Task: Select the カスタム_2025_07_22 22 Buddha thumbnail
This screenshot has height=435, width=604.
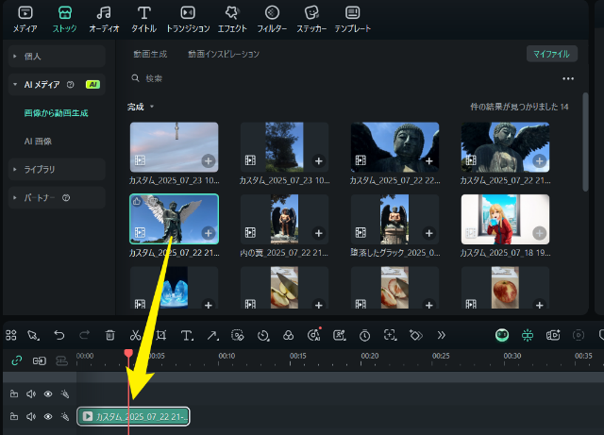Action: click(394, 147)
